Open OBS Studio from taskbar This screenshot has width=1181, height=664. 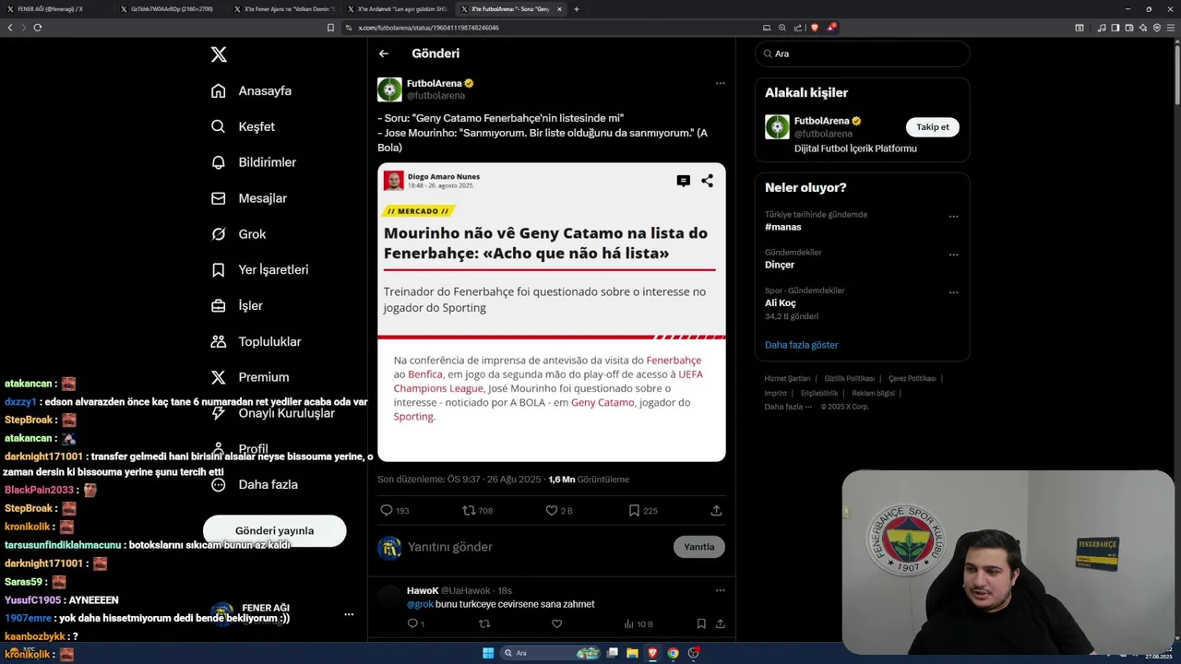coord(693,653)
